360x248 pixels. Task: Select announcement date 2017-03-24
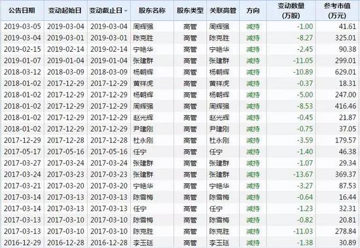coord(22,175)
